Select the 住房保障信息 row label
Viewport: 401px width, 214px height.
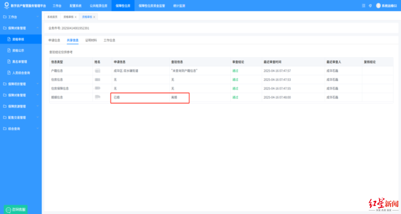pos(60,89)
